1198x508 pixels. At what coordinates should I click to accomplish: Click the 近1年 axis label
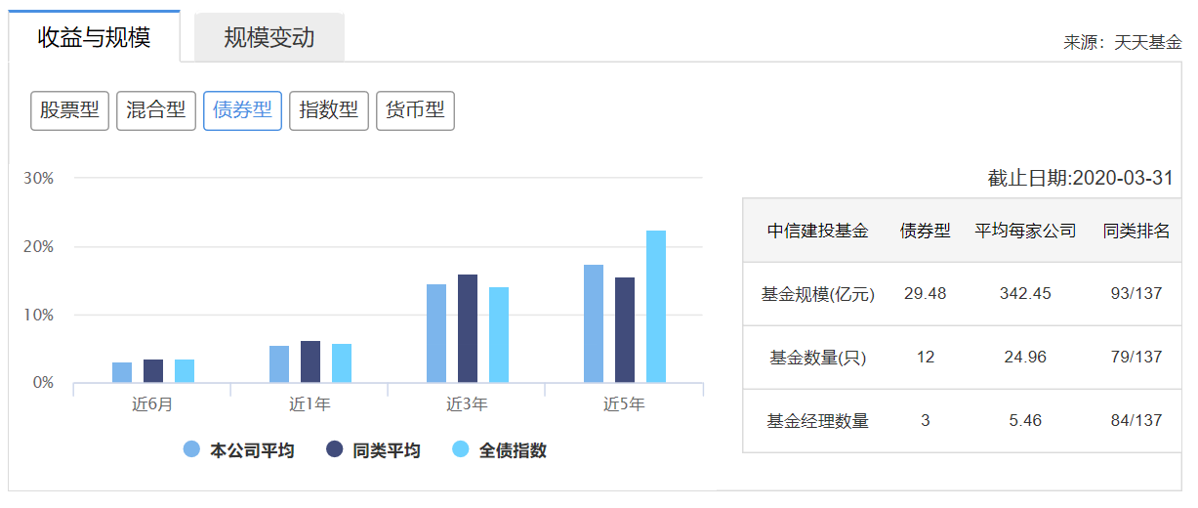pyautogui.click(x=310, y=403)
